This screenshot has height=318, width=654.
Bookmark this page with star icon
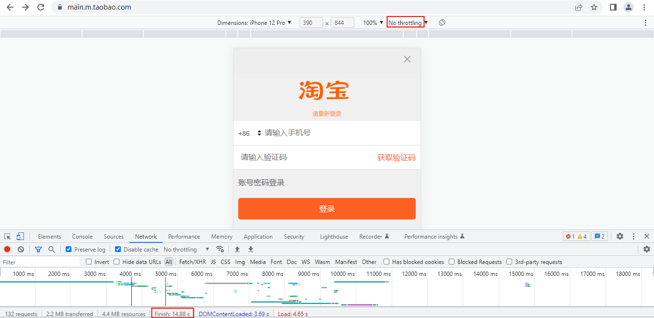tap(594, 7)
